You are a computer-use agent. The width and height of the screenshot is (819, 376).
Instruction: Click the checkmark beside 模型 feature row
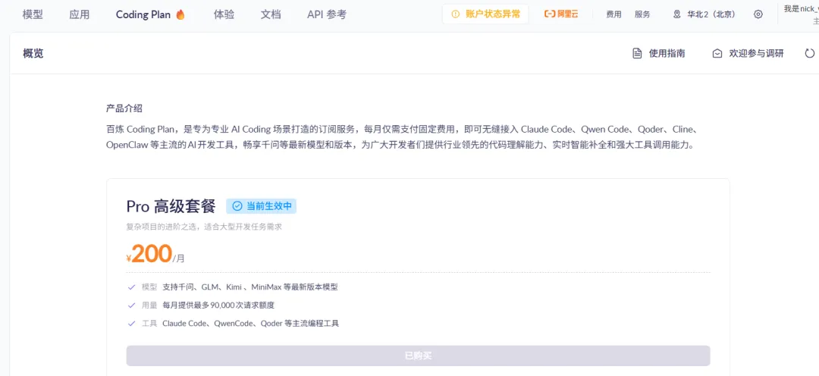(x=132, y=287)
